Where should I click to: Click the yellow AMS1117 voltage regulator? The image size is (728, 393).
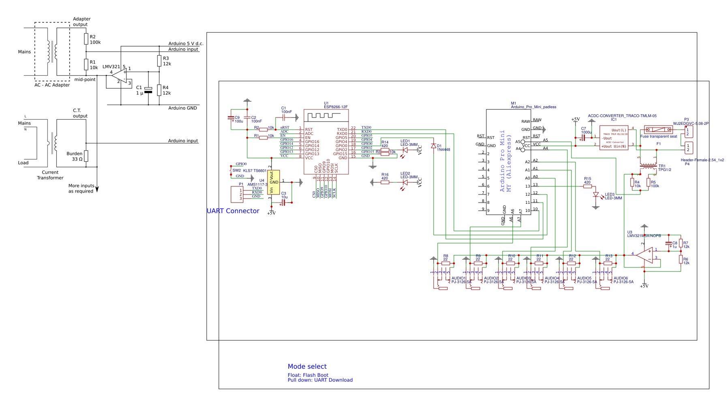click(273, 182)
